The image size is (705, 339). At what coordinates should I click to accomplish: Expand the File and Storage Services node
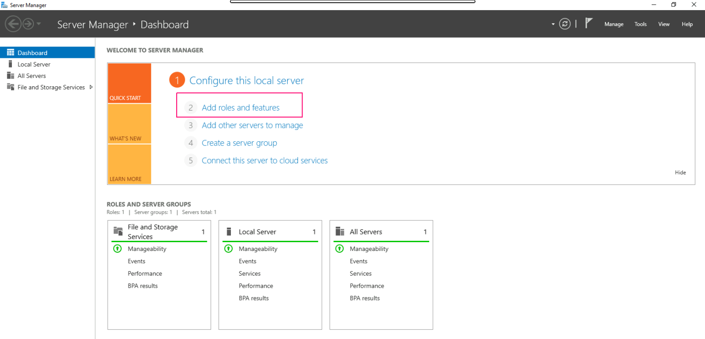click(x=91, y=87)
